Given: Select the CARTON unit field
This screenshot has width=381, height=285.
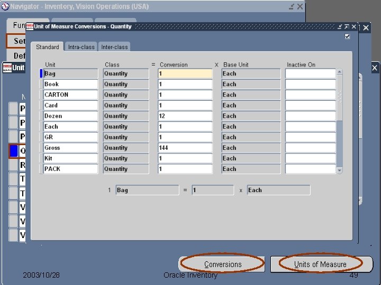Looking at the screenshot, I should click(x=71, y=95).
